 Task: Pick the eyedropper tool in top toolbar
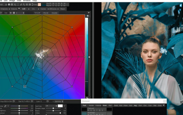click(x=21, y=5)
